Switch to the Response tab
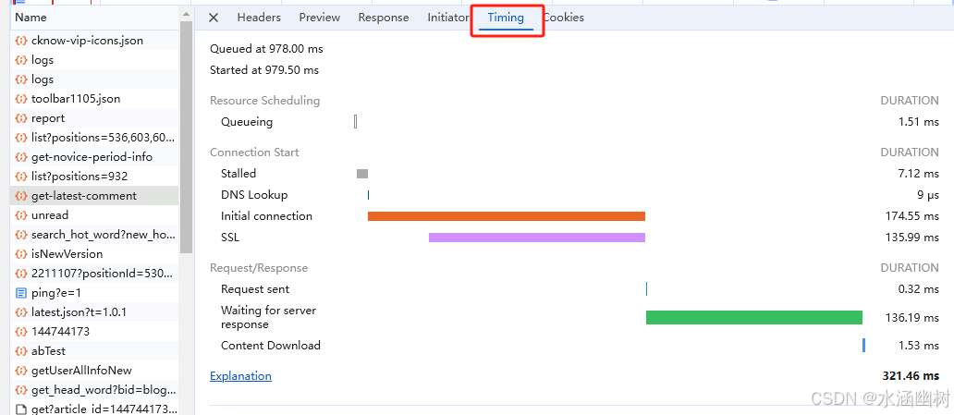The image size is (954, 415). (x=384, y=18)
